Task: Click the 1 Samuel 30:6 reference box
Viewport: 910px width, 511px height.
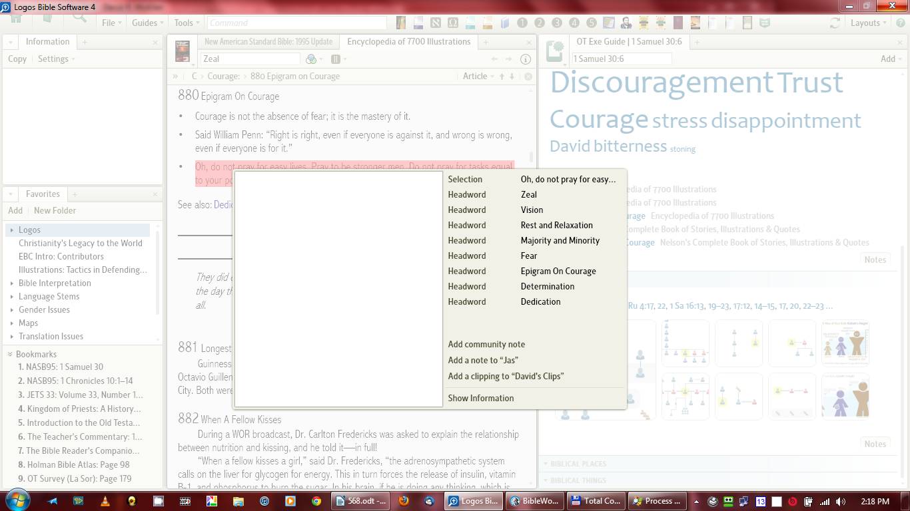Action: (x=622, y=59)
